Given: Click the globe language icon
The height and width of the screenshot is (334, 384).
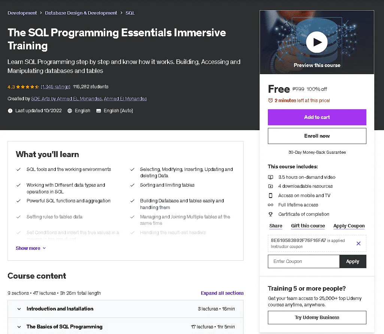Looking at the screenshot, I should click(70, 111).
